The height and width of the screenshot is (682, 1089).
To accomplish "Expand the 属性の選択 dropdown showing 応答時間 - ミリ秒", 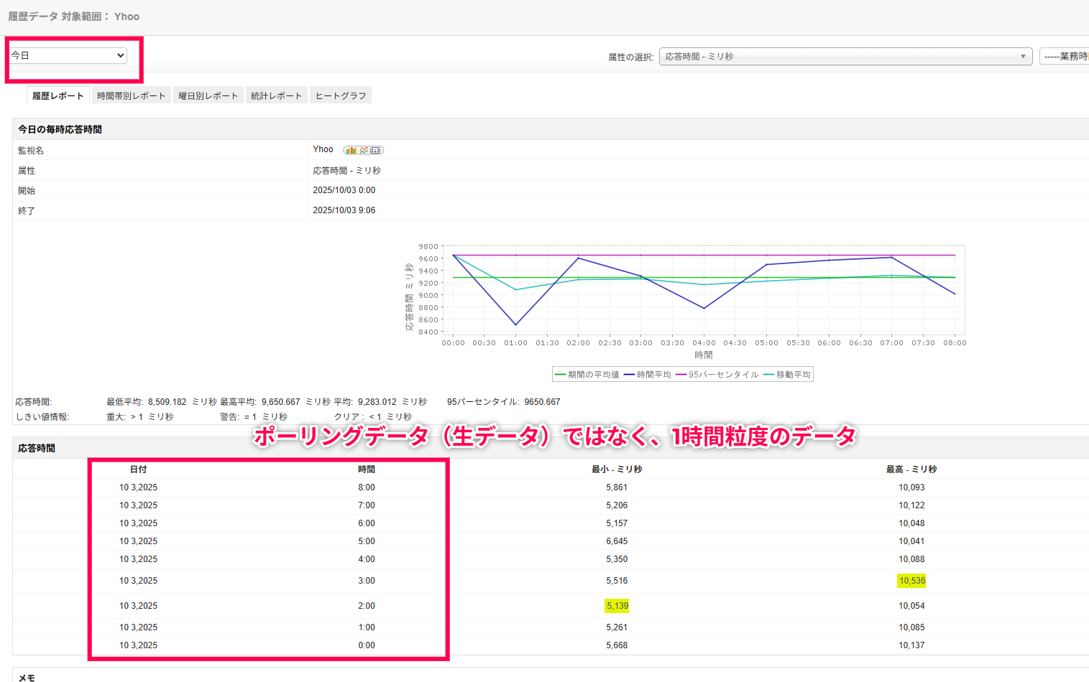I will 845,56.
